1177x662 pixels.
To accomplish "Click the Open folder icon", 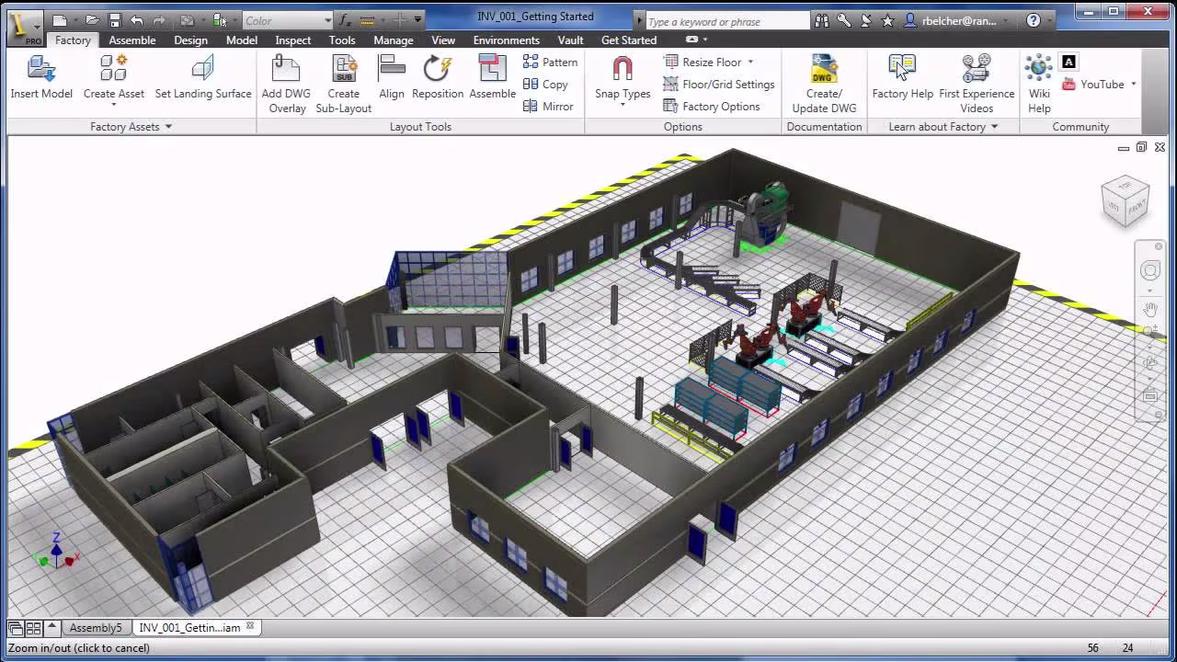I will [x=92, y=20].
